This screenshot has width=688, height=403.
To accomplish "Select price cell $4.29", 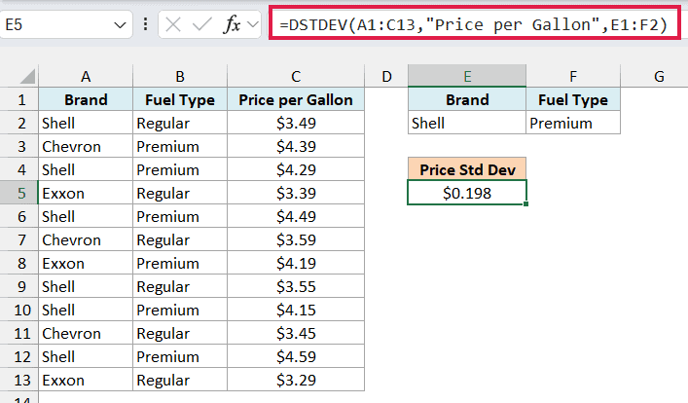I will click(x=296, y=169).
